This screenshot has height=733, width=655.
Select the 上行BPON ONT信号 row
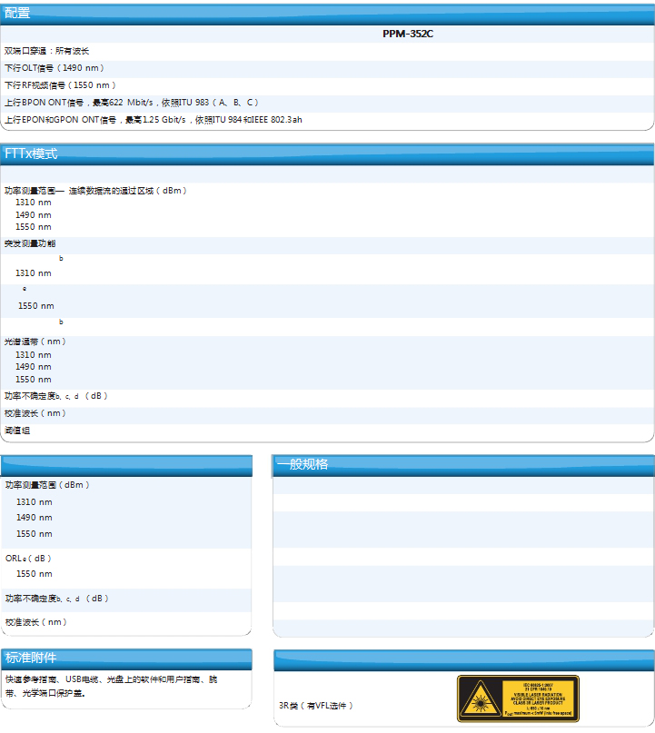pyautogui.click(x=132, y=103)
